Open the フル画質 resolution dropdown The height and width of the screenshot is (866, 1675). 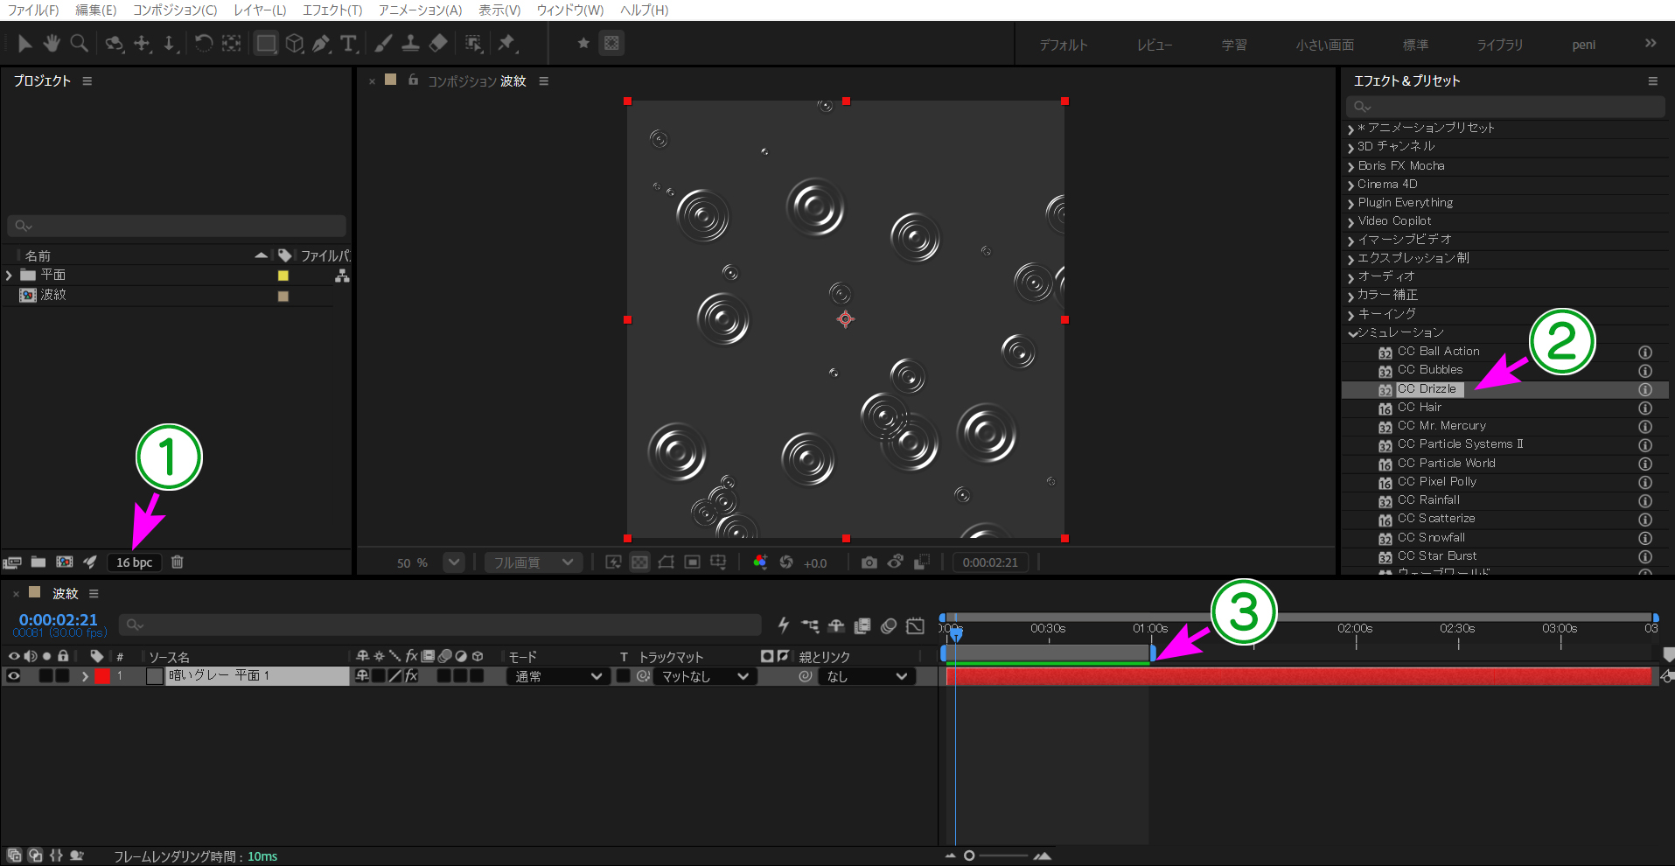[x=534, y=562]
